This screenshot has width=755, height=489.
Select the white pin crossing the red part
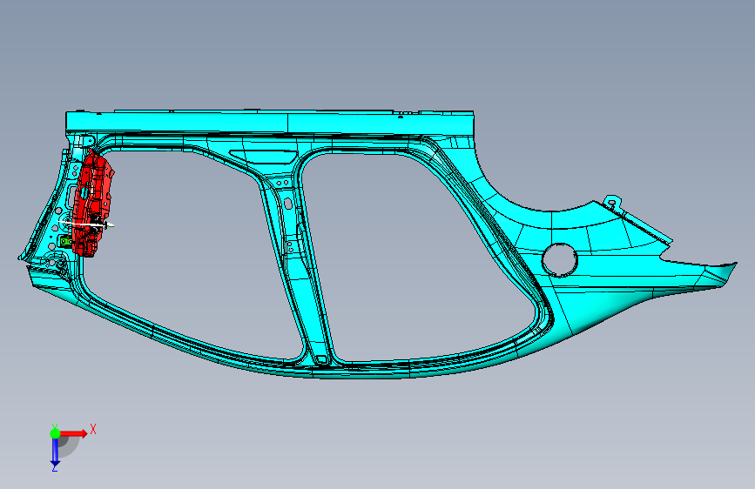pos(87,224)
